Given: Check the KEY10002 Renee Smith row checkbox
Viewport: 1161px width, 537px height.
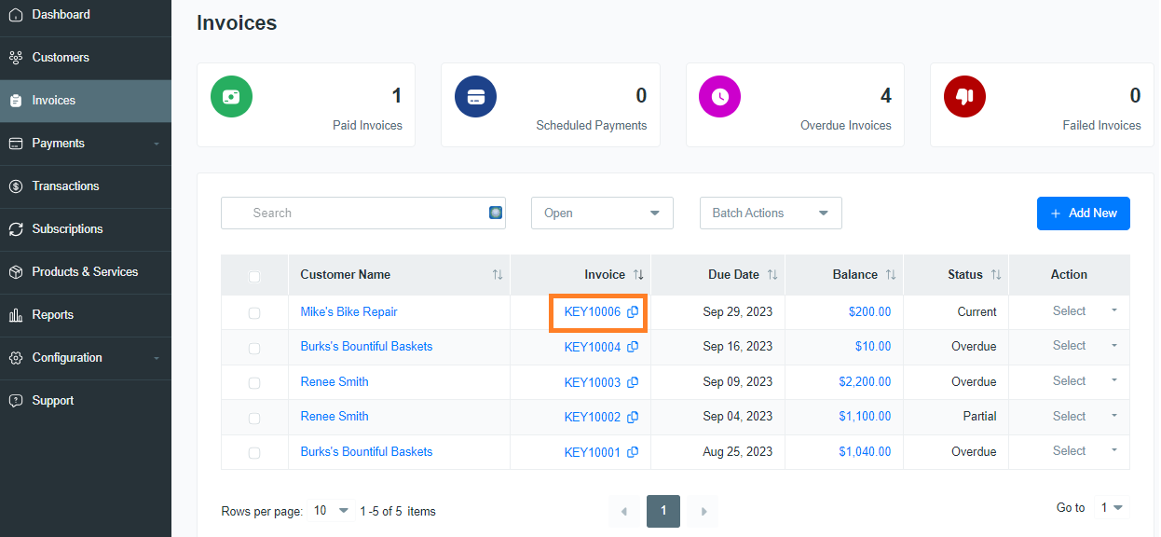Looking at the screenshot, I should [254, 418].
